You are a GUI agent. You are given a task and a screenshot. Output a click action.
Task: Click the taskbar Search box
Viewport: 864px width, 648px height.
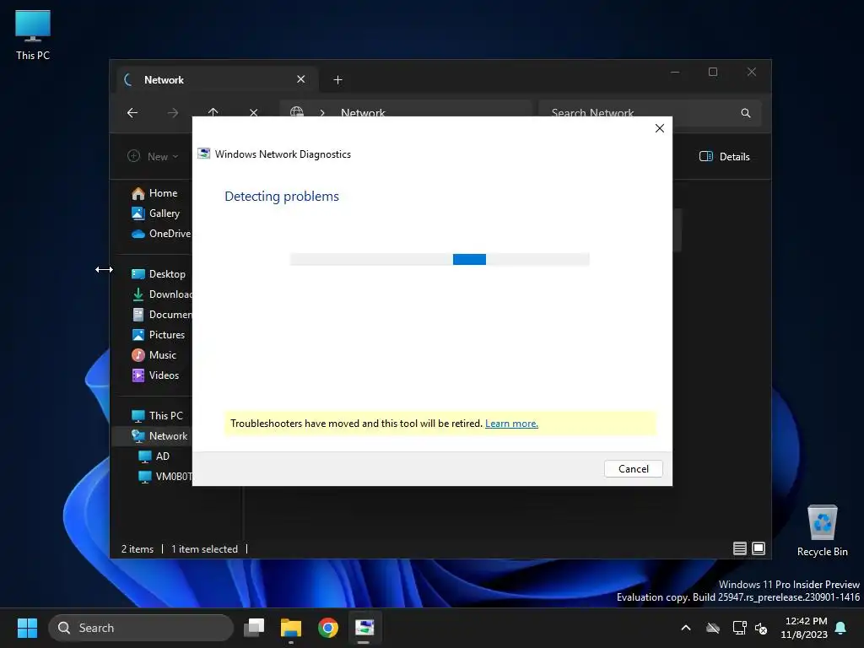pyautogui.click(x=141, y=628)
